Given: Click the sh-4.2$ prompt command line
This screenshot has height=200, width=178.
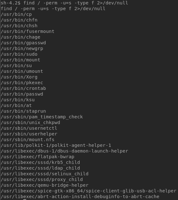Looking at the screenshot, I should [64, 3].
